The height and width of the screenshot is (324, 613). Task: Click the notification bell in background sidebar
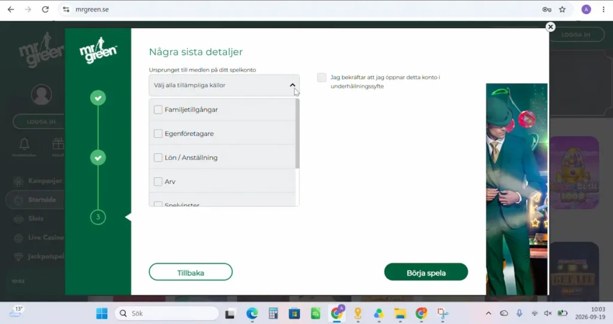pos(24,144)
